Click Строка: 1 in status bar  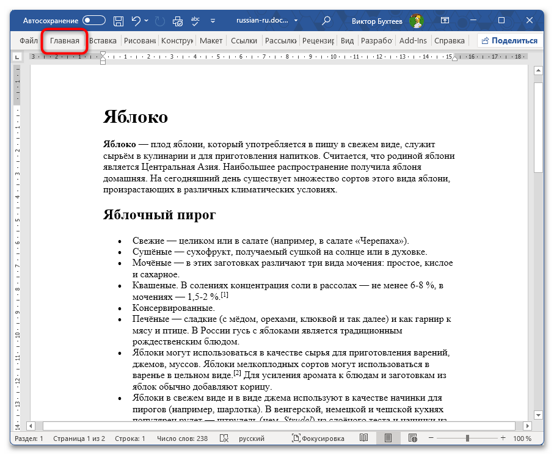tap(129, 439)
